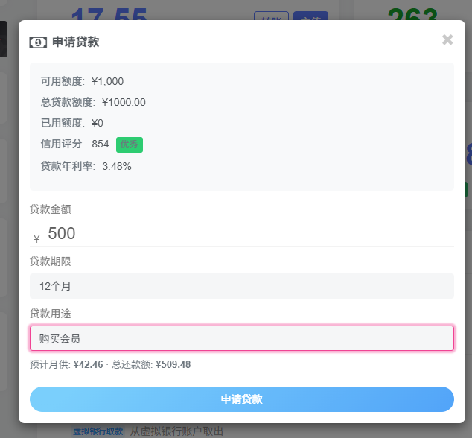
Task: Click the 虚拟银行取款 tag behind the dialog
Action: 98,431
